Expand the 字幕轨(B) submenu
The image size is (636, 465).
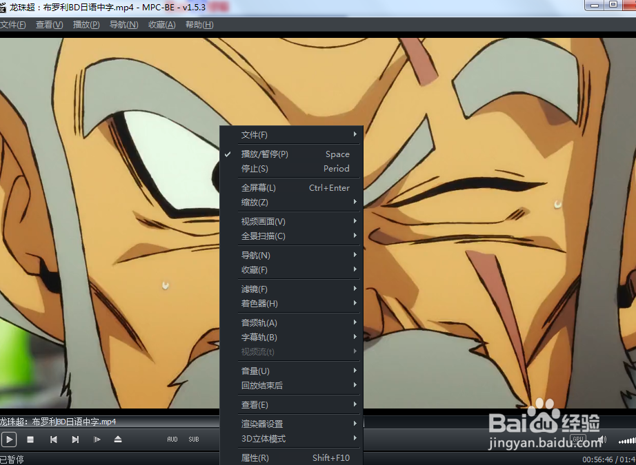pyautogui.click(x=291, y=338)
